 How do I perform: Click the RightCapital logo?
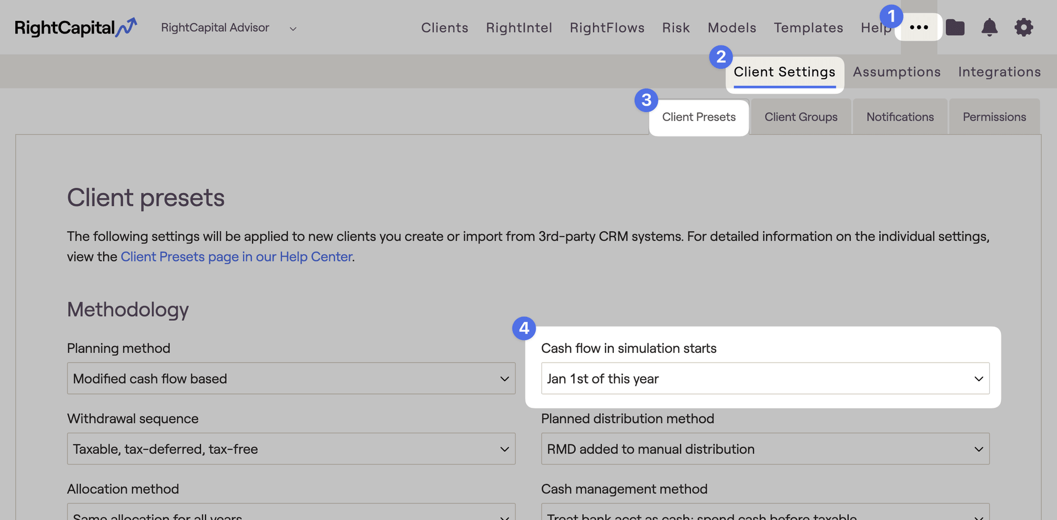click(x=75, y=28)
